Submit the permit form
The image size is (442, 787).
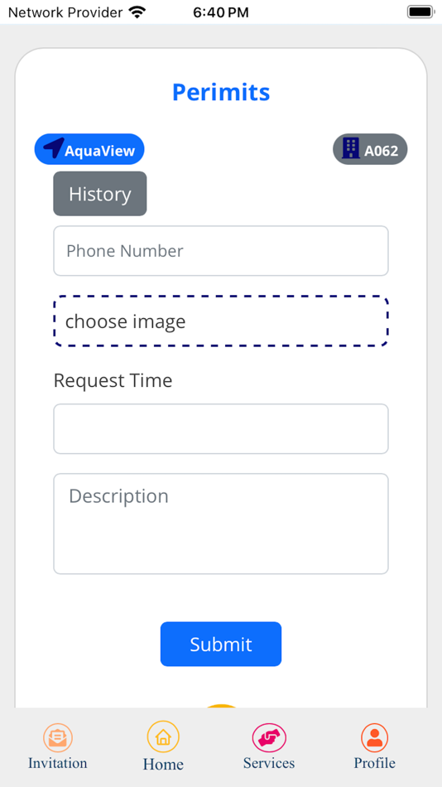tap(221, 644)
